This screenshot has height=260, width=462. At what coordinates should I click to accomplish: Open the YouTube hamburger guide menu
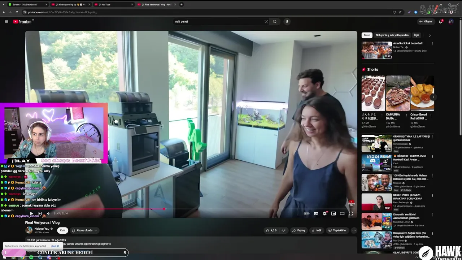click(x=6, y=22)
